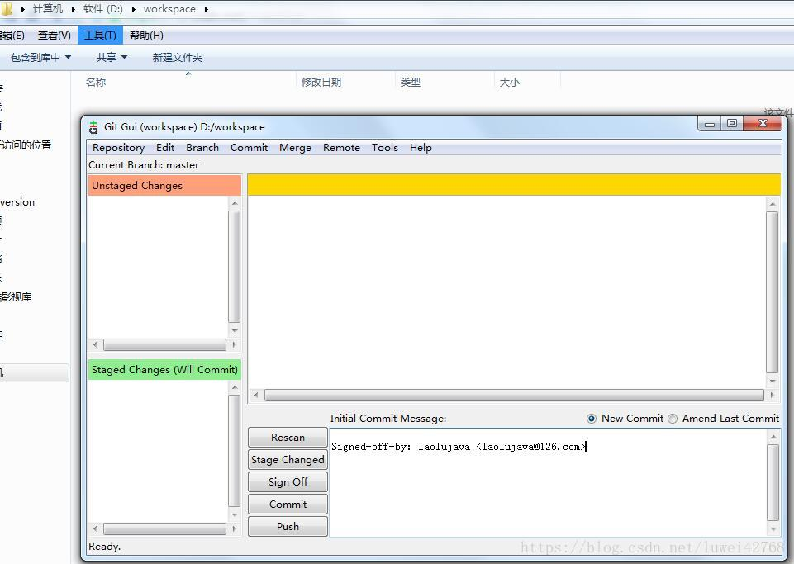Click the Staged Changes horizontal scrollbar
This screenshot has width=794, height=564.
tap(164, 529)
